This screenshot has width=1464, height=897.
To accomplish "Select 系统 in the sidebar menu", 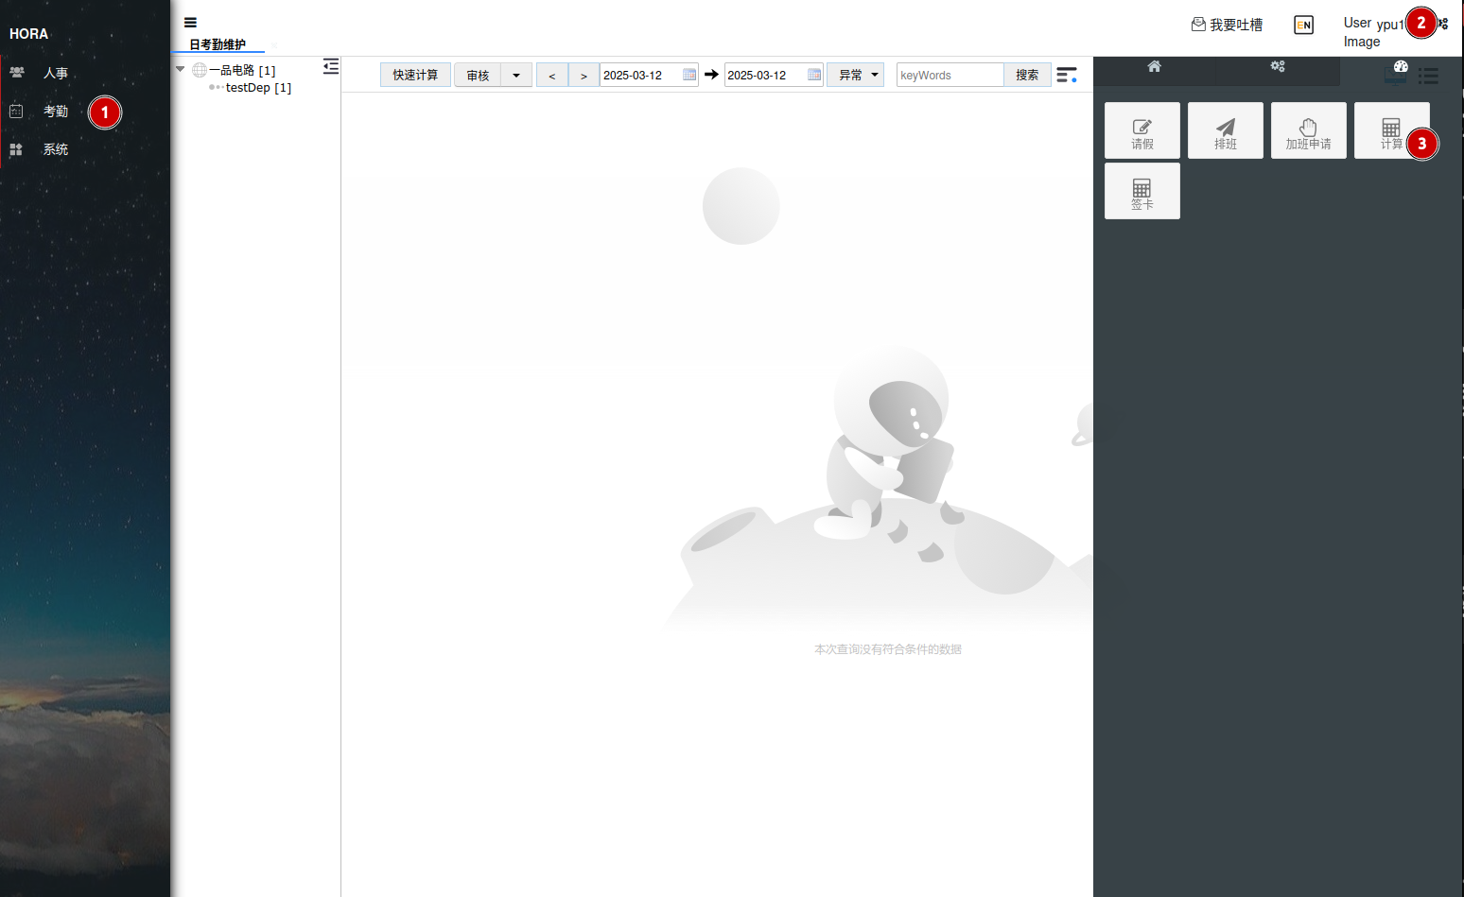I will coord(55,149).
